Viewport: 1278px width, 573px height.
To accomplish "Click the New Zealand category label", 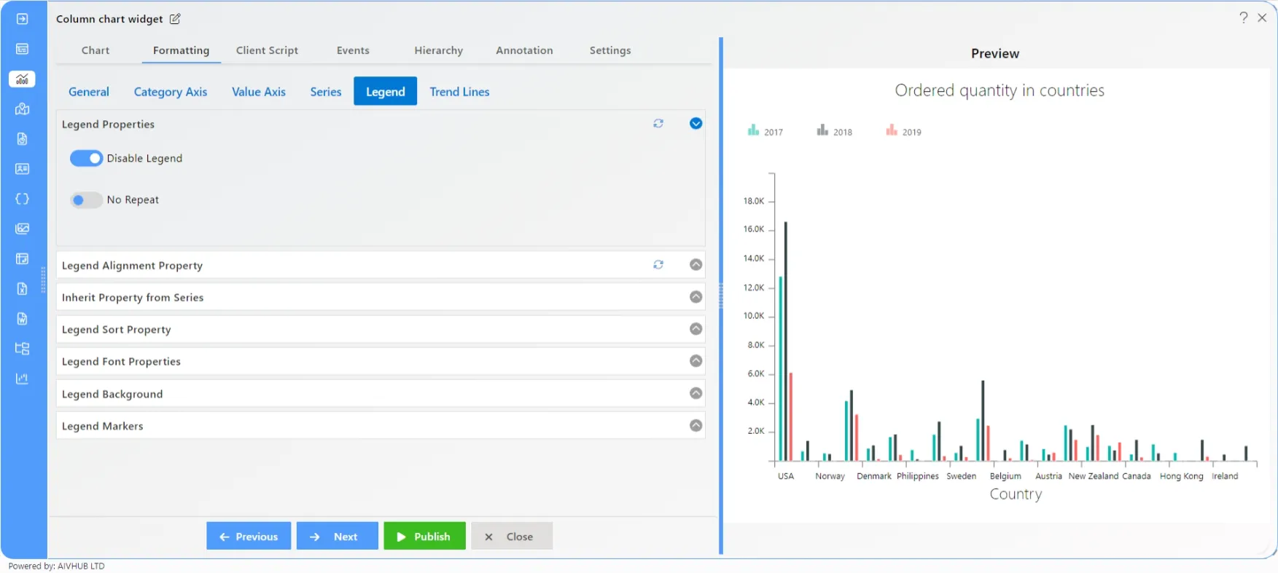I will pos(1093,476).
